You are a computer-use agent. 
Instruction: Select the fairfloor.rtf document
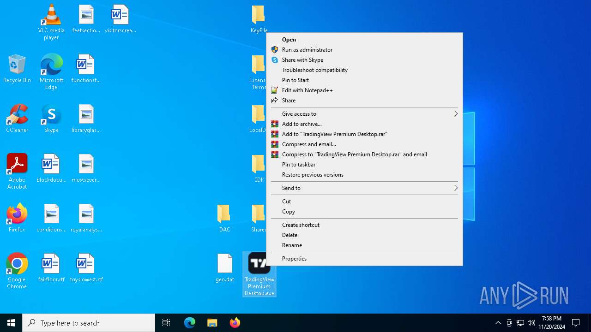[51, 268]
